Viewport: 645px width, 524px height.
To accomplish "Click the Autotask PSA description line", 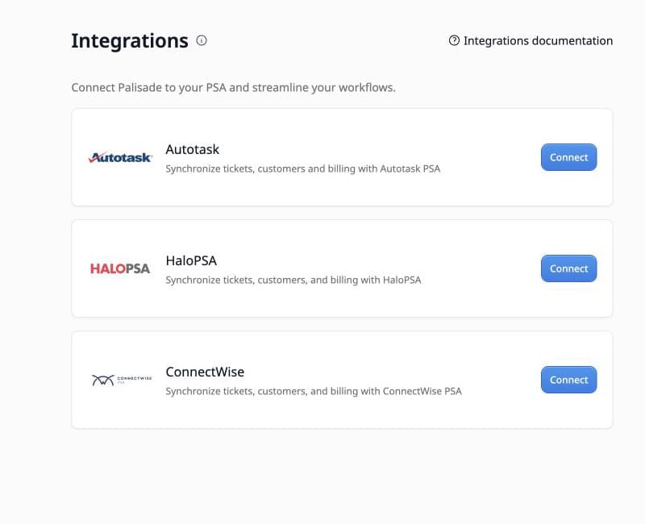I will (x=303, y=168).
